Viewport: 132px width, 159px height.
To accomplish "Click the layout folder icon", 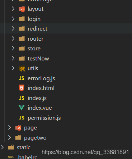I will pos(22,9).
